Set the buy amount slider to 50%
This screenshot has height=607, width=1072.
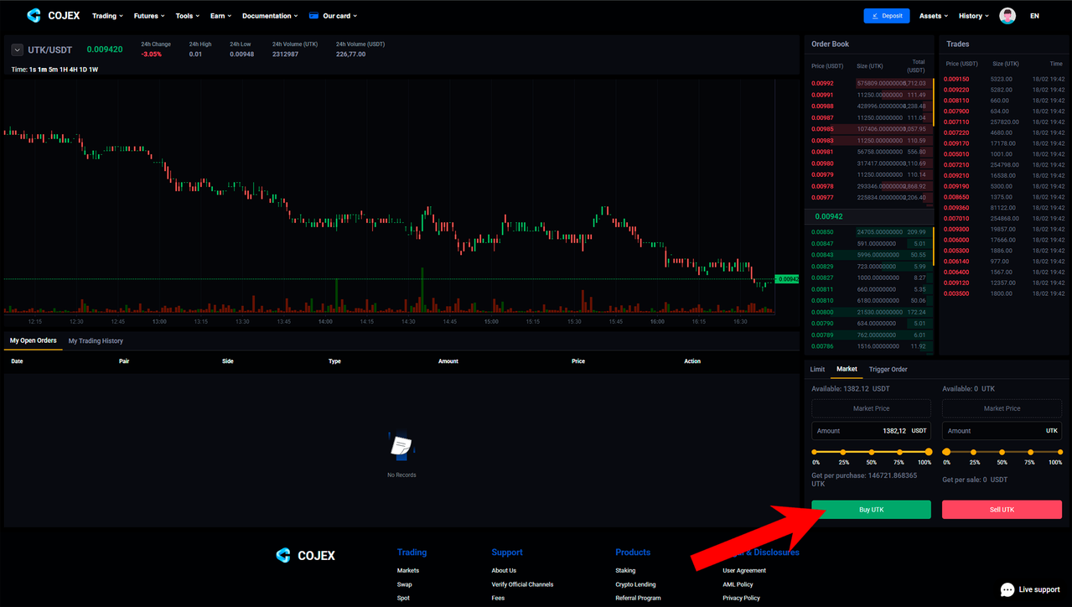872,452
